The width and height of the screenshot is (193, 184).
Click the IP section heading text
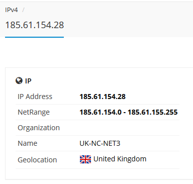tap(28, 81)
